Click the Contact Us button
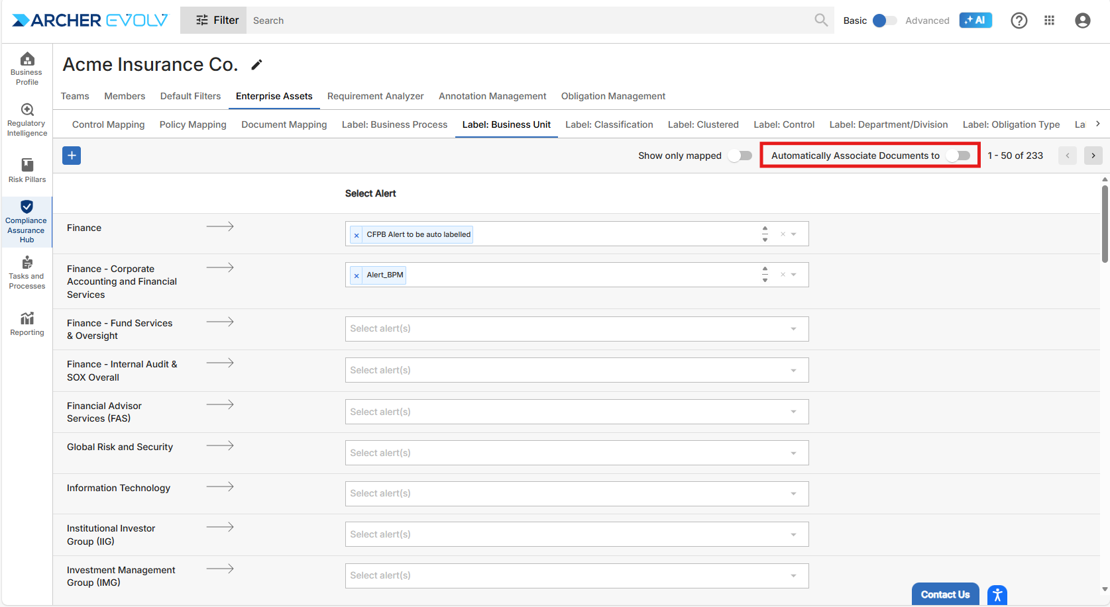This screenshot has height=607, width=1110. [x=945, y=594]
